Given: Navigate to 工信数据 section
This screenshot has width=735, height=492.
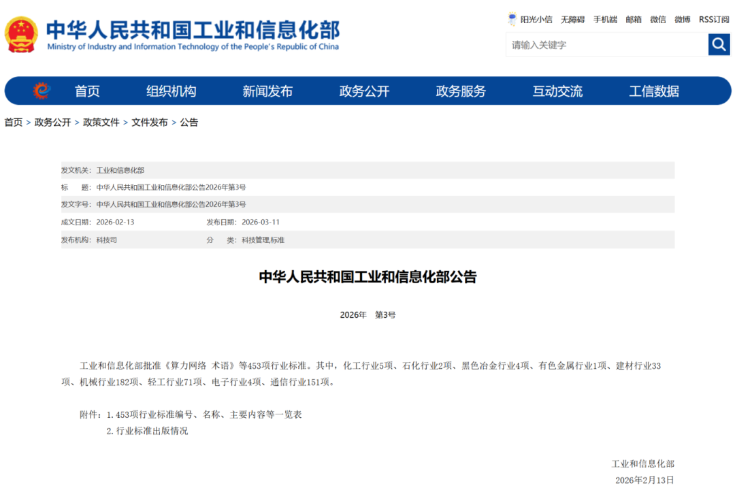Looking at the screenshot, I should (x=653, y=91).
